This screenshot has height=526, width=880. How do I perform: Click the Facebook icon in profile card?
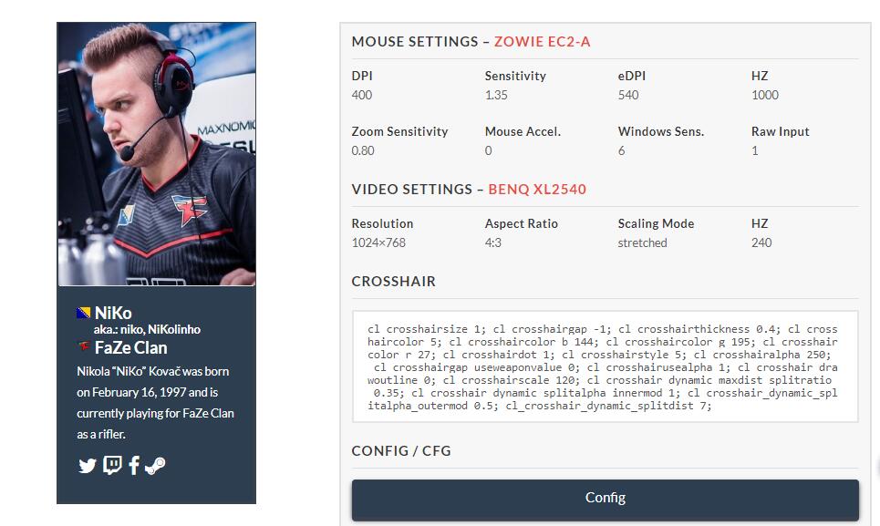point(134,466)
